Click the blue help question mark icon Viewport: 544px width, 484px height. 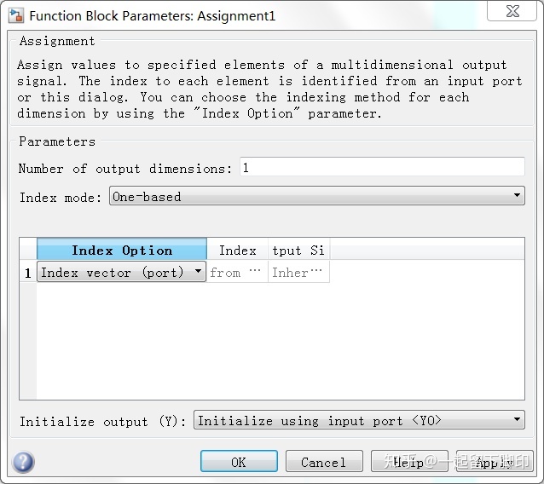(x=23, y=462)
